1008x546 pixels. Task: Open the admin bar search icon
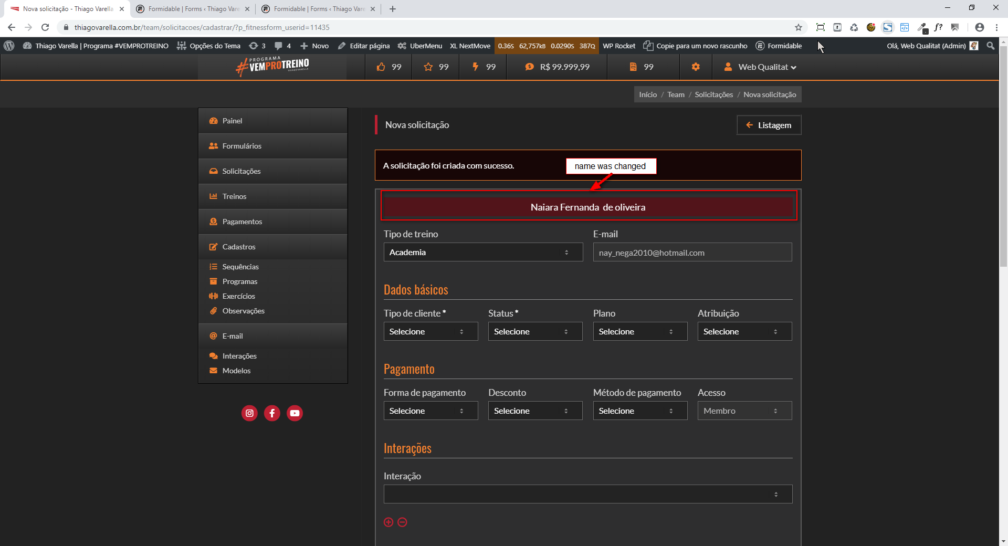coord(991,46)
